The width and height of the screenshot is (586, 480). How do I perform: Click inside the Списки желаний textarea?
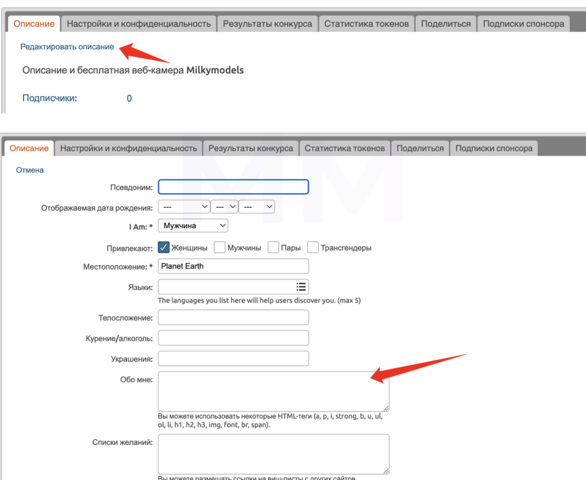point(274,454)
